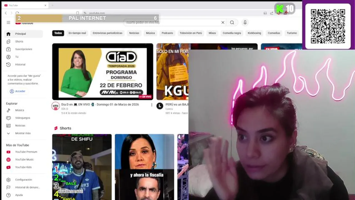
Task: Play the Día D Programa Domingo thumbnail
Action: pos(102,72)
